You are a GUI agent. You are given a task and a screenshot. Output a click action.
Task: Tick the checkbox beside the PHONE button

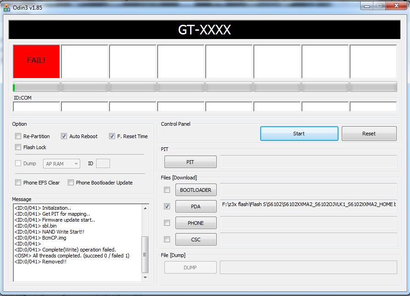[167, 223]
